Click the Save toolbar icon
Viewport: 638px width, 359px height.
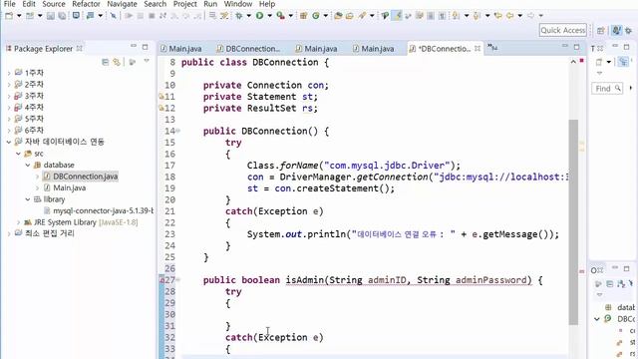(51, 16)
